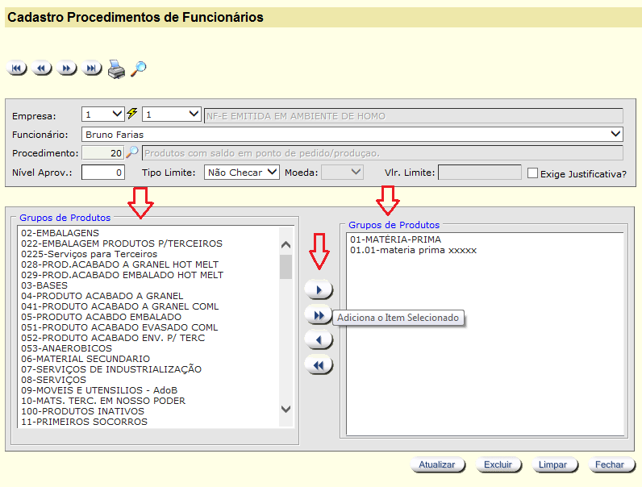
Task: Remove selected item with single left arrow
Action: coord(319,340)
